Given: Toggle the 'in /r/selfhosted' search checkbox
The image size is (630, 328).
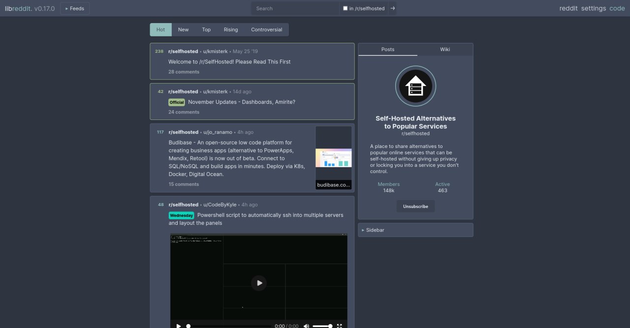Looking at the screenshot, I should click(345, 8).
